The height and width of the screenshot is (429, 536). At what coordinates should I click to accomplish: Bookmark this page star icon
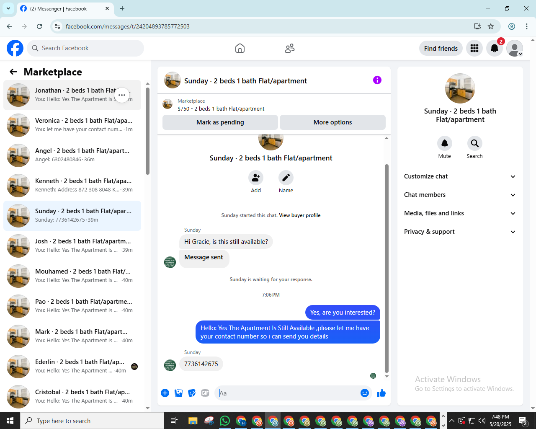click(x=491, y=26)
